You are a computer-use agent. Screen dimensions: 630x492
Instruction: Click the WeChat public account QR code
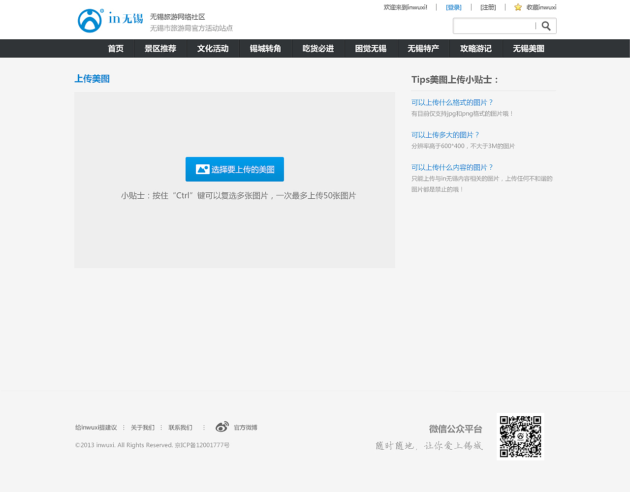tap(521, 436)
